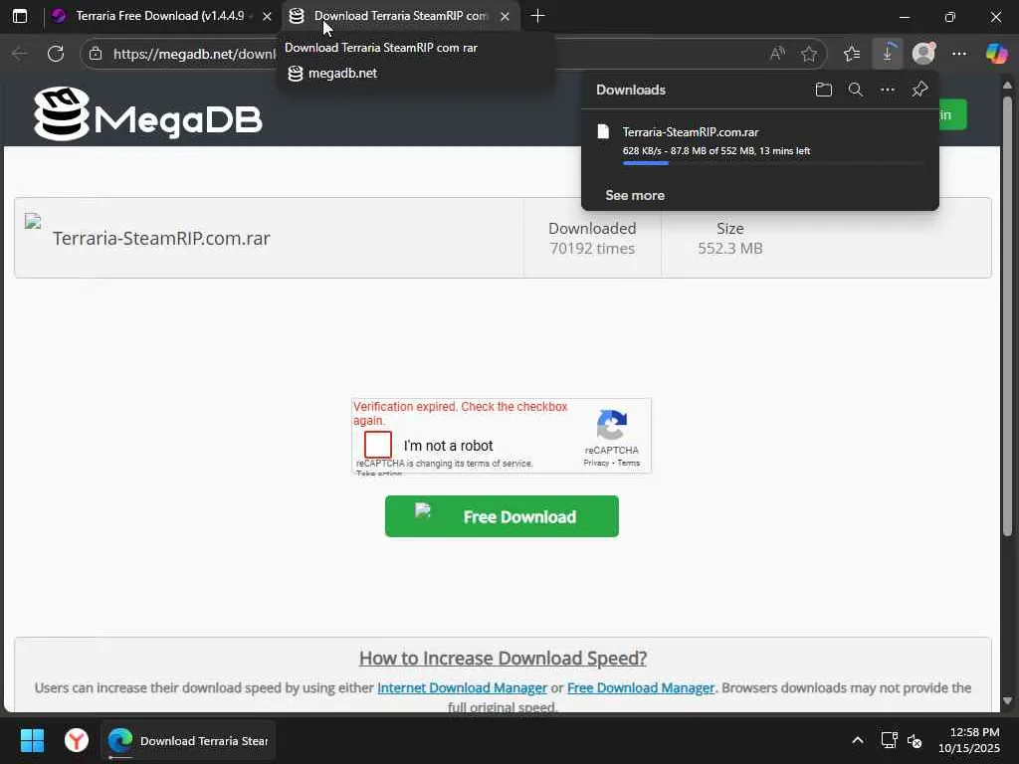Image resolution: width=1019 pixels, height=764 pixels.
Task: Click the 70192 times download count
Action: (x=592, y=249)
